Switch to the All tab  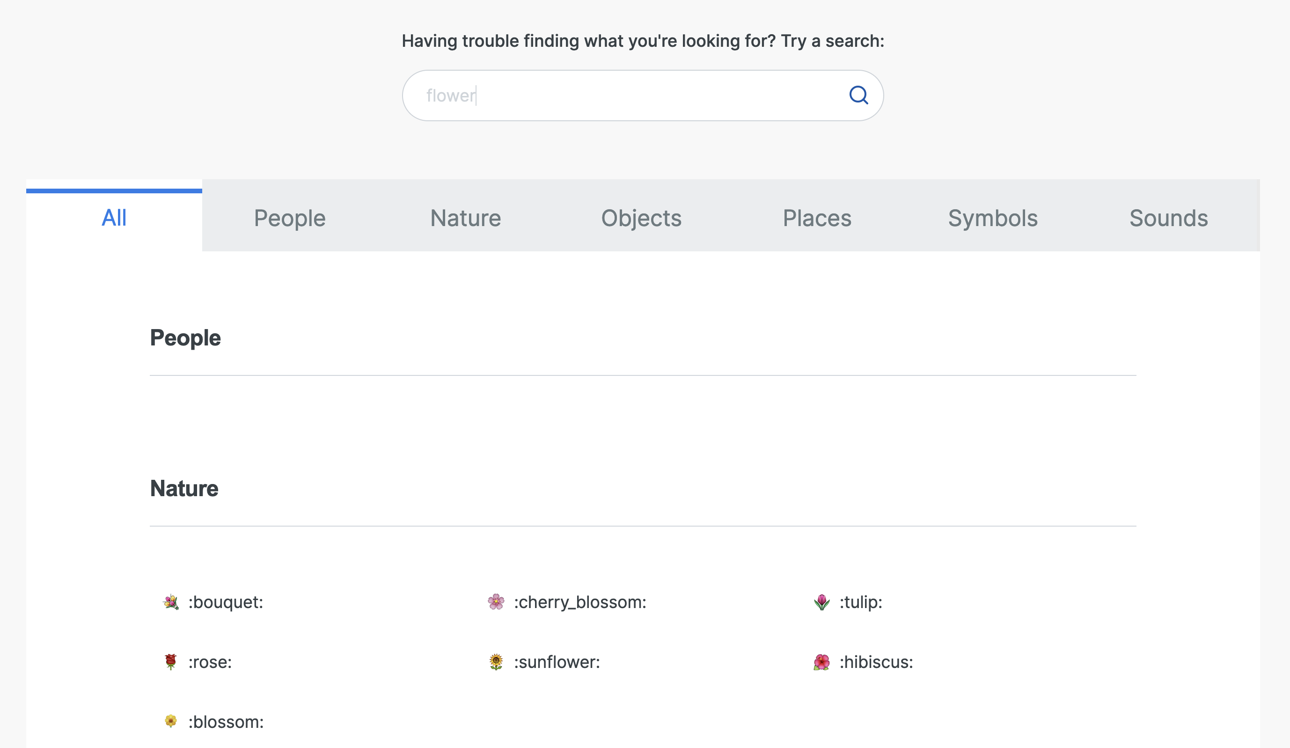tap(114, 218)
